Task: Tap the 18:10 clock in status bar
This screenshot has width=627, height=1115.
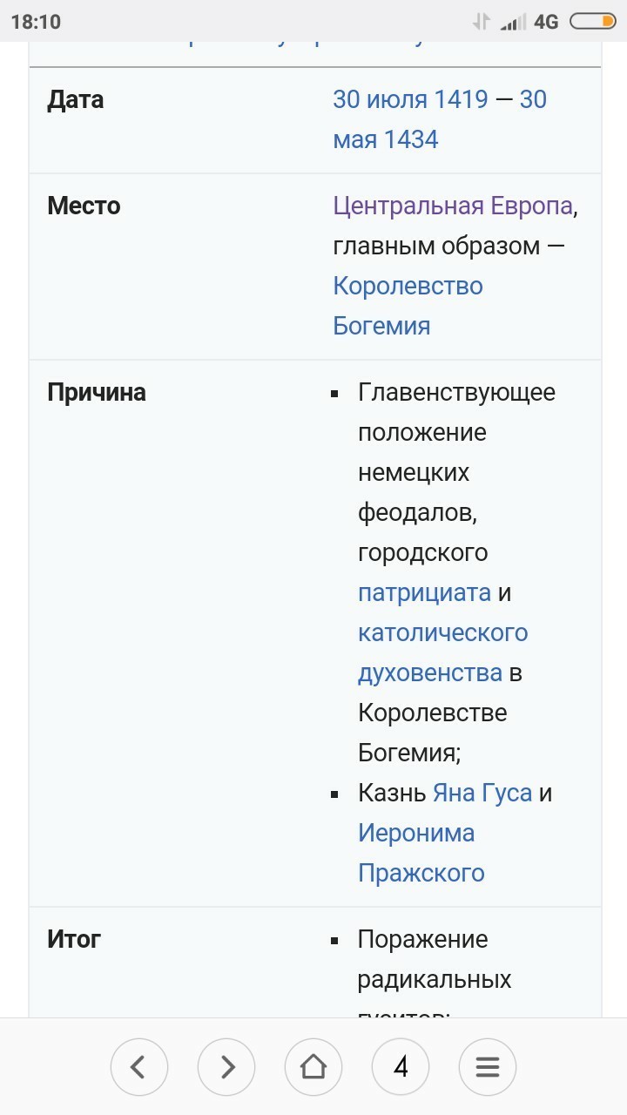Action: [x=37, y=22]
